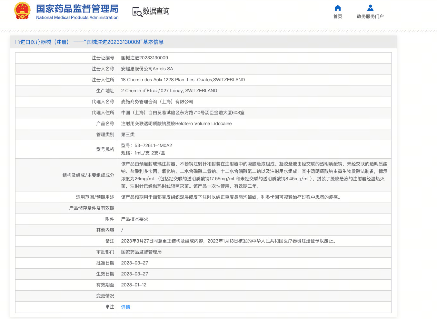Click the 型号规格 label cell
Screen dimensions: 437x319
[x=67, y=149]
